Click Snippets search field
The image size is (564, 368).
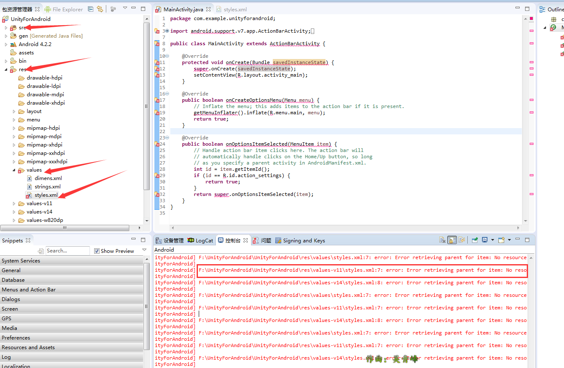pyautogui.click(x=67, y=251)
